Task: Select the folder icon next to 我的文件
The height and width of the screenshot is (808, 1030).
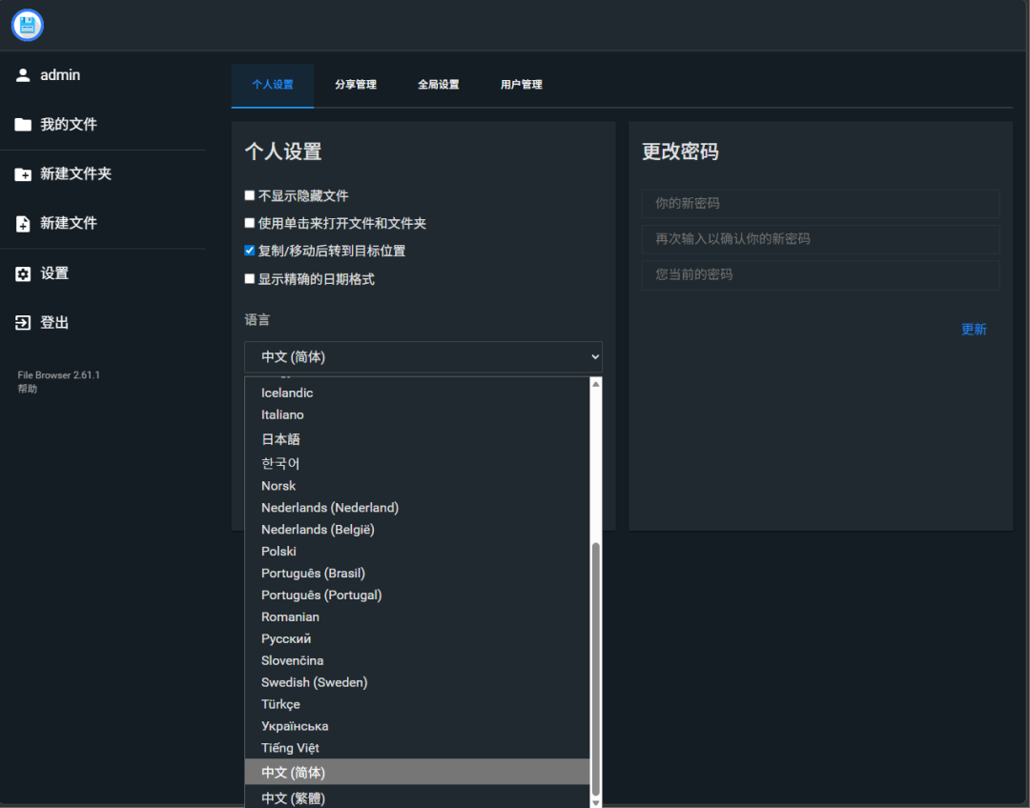Action: (x=21, y=124)
